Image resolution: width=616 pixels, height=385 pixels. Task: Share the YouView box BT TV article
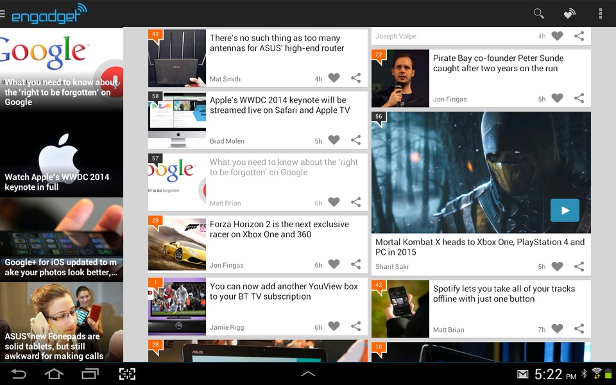click(356, 326)
